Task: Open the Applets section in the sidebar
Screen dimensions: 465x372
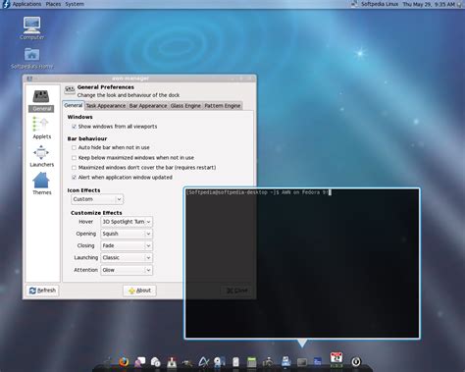Action: (41, 129)
